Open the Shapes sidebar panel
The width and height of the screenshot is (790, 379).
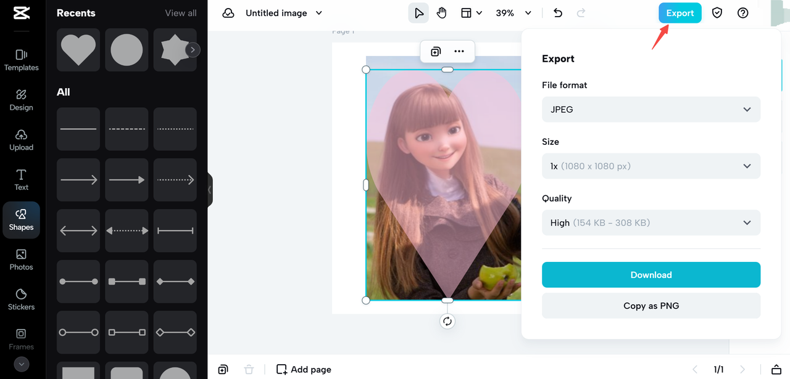point(21,220)
